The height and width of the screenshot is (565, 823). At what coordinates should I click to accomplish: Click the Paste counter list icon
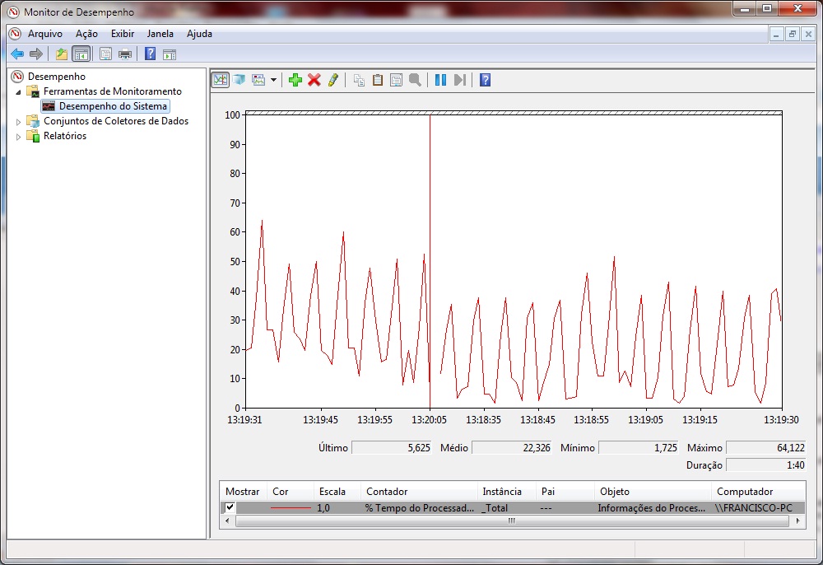[x=378, y=81]
